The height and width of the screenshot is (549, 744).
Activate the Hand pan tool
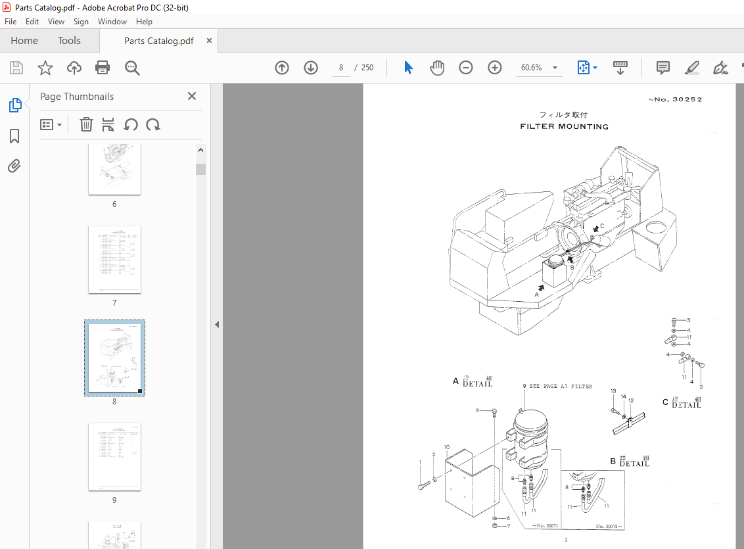[437, 68]
